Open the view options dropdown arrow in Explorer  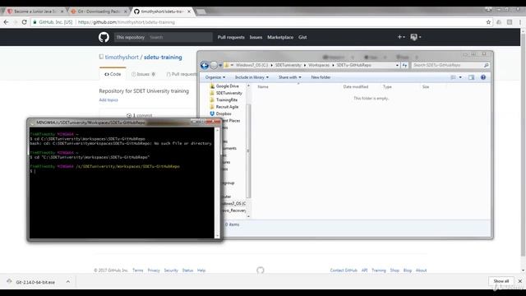coord(460,77)
